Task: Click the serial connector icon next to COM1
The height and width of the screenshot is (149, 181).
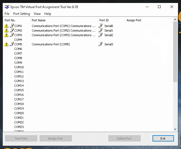Action: pos(12,26)
